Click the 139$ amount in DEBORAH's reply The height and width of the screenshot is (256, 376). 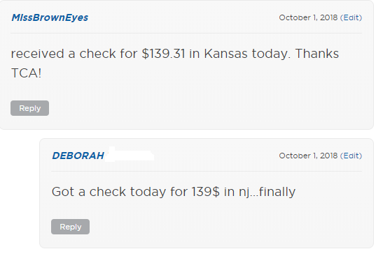click(206, 192)
